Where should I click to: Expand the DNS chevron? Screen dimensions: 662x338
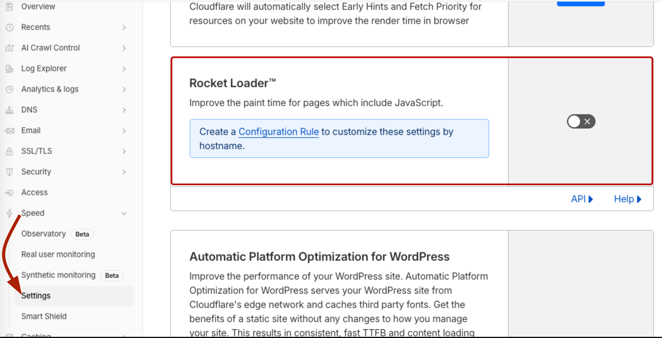coord(124,110)
